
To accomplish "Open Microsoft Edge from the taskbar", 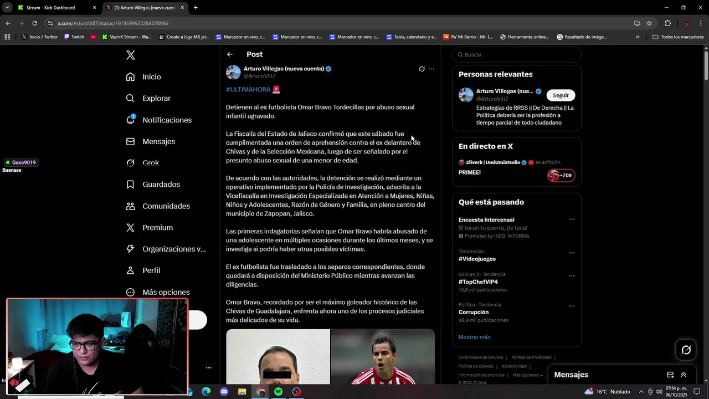I will coord(206,392).
